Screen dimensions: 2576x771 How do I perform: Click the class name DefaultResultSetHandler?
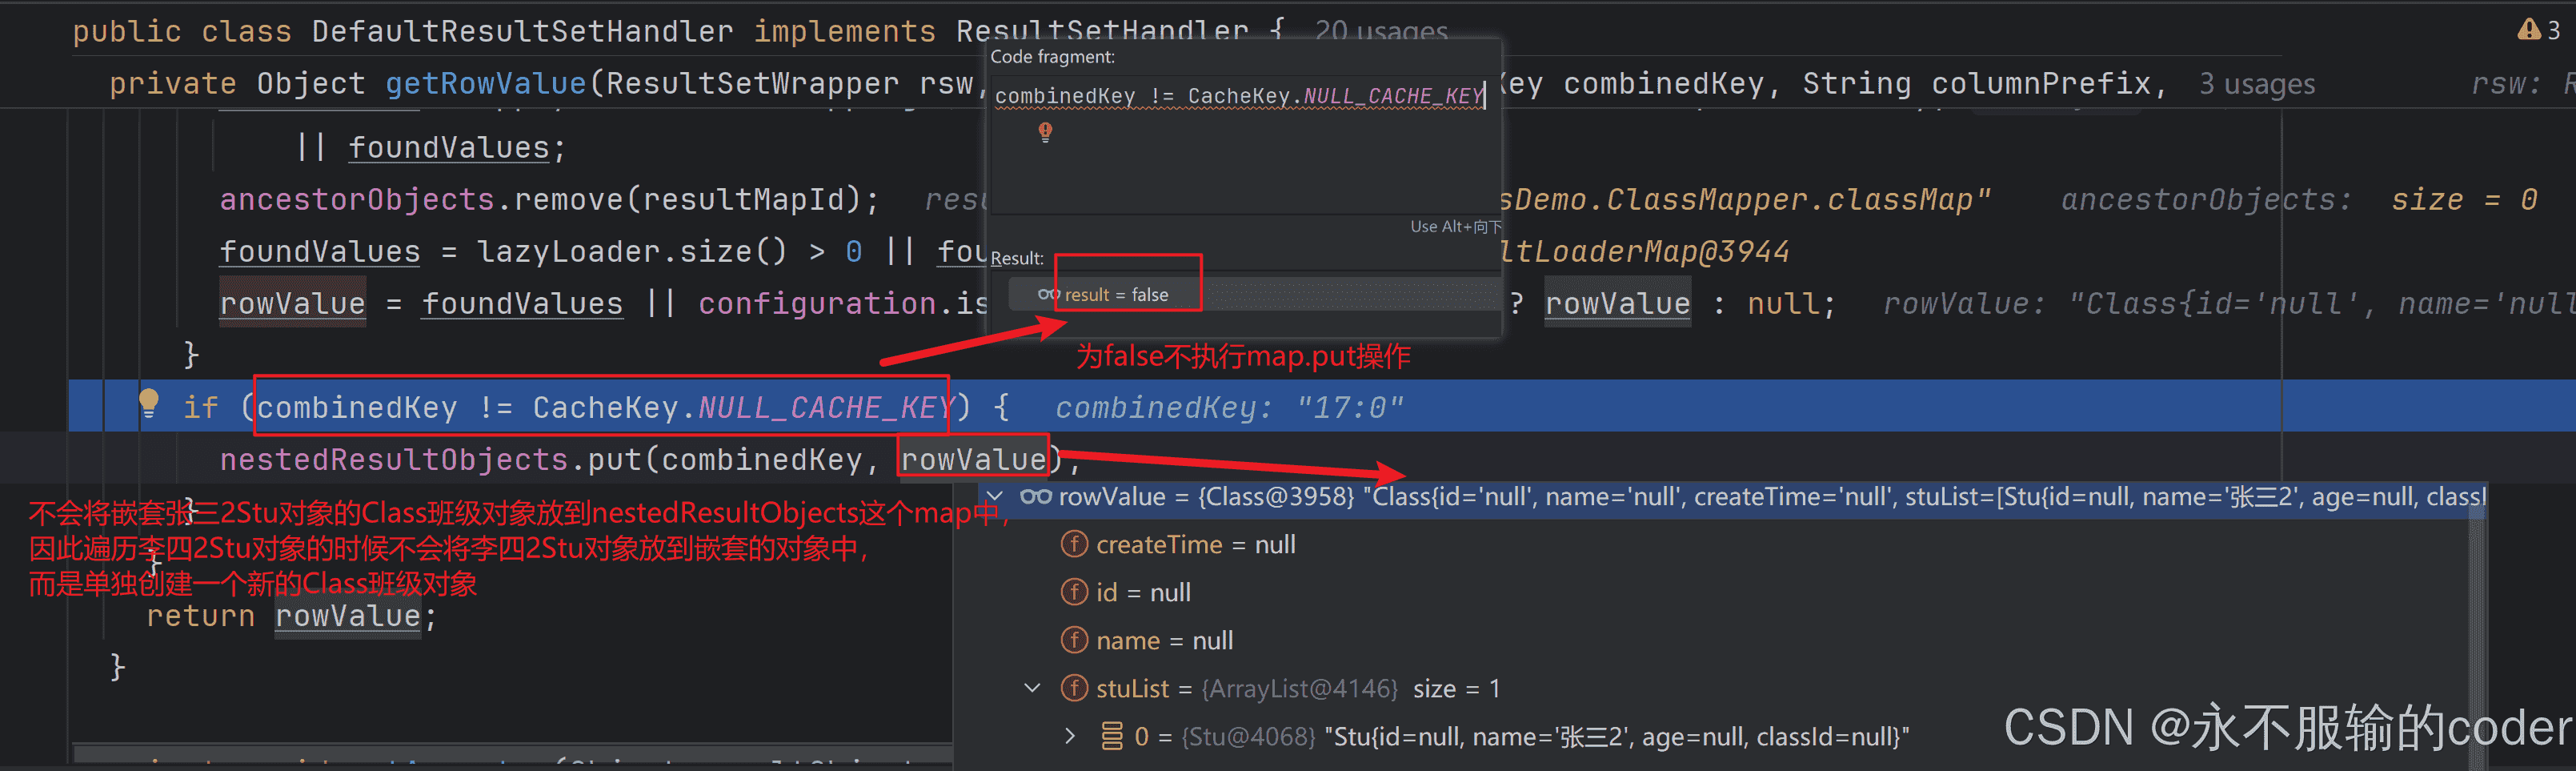coord(522,31)
